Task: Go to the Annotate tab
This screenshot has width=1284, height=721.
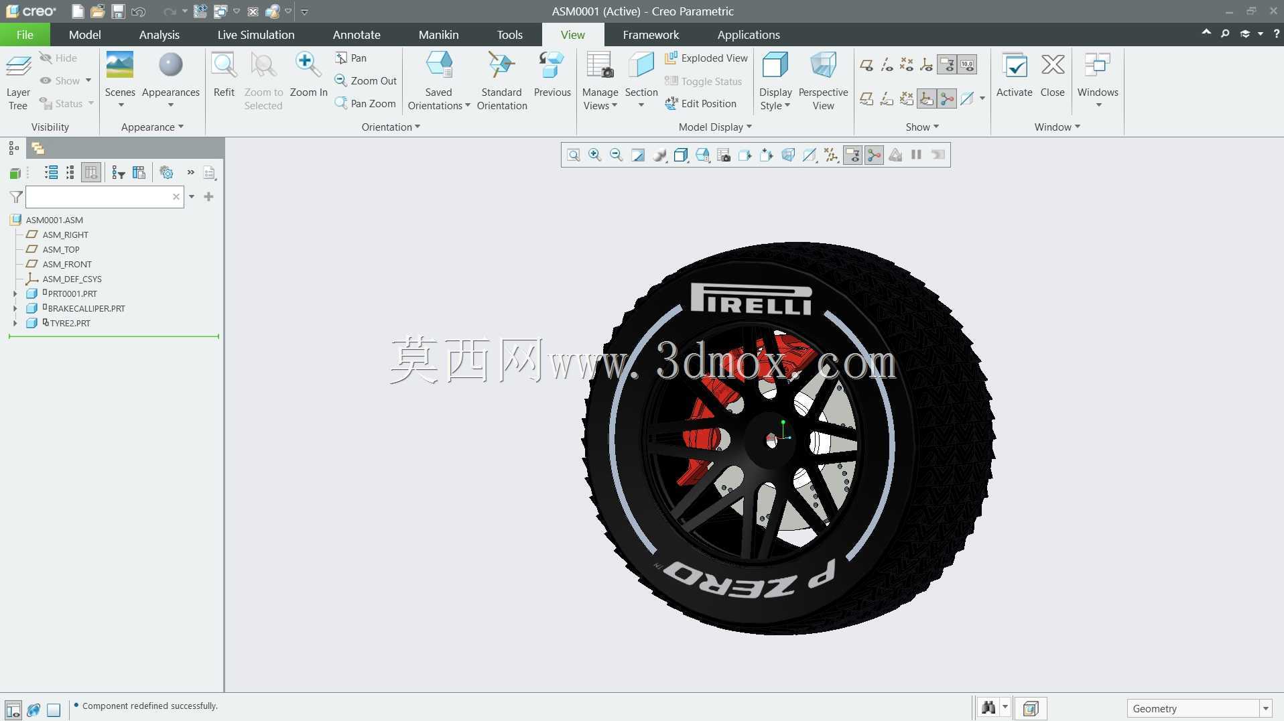Action: (x=357, y=35)
